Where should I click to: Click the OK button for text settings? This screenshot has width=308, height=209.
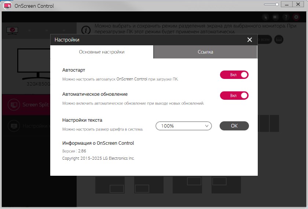tap(234, 126)
